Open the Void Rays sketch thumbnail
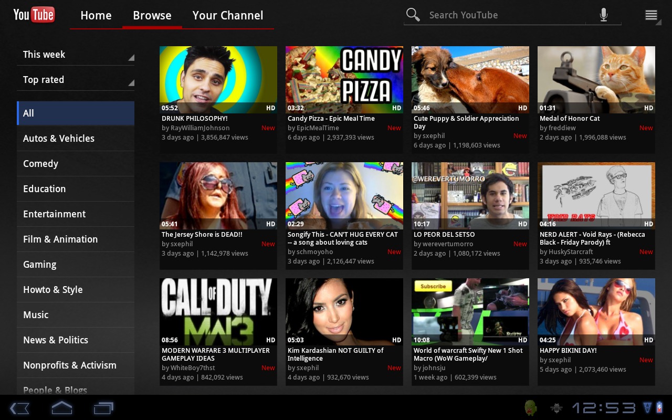Viewport: 672px width, 420px height. coord(596,196)
